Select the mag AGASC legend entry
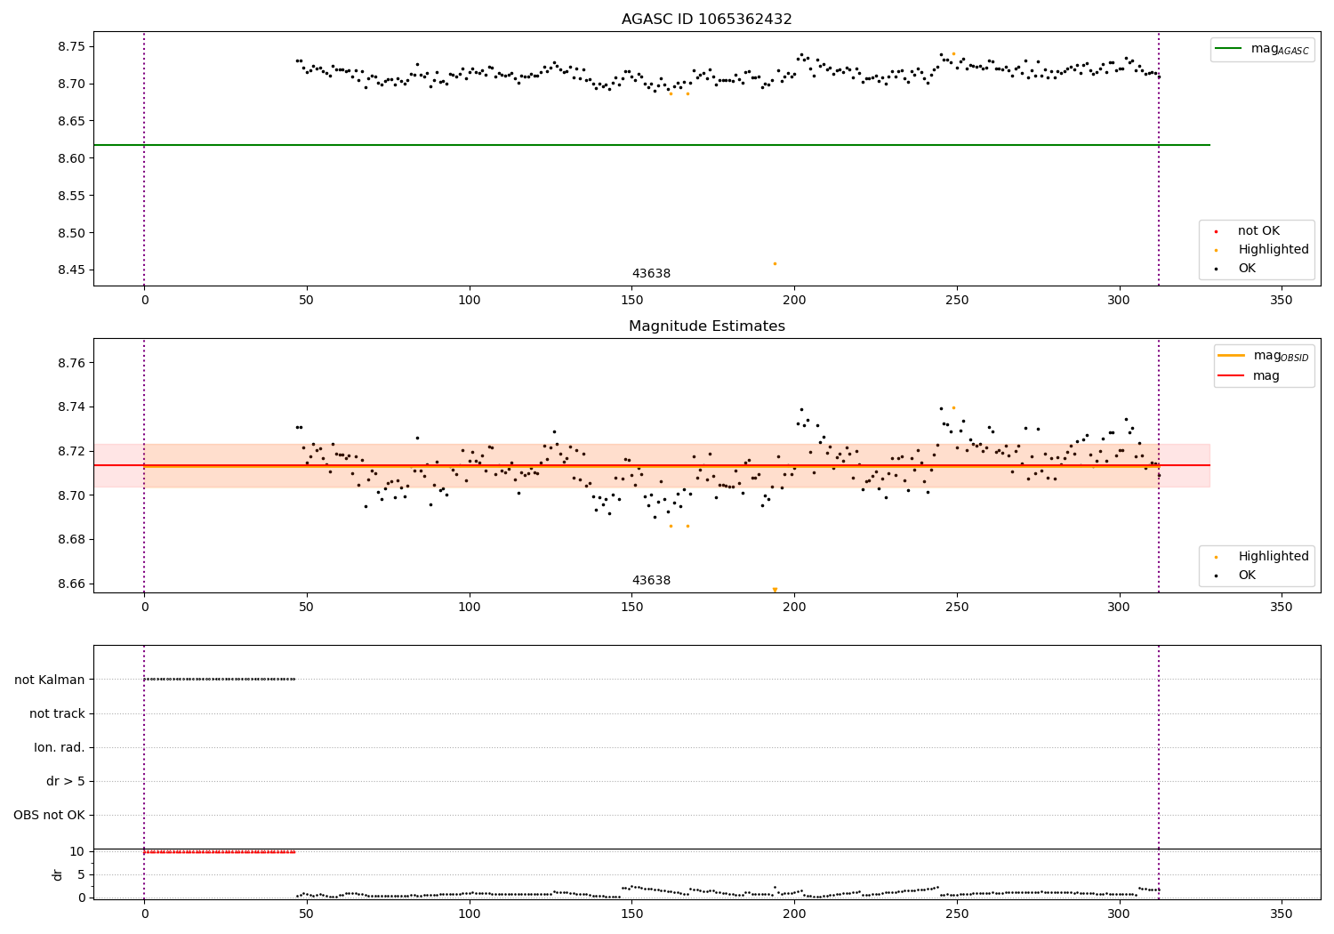The width and height of the screenshot is (1334, 934). pos(1262,49)
